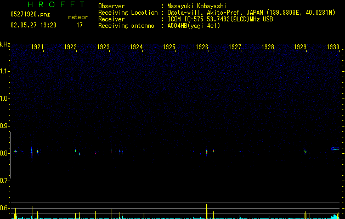Click the 1930 time marker
This screenshot has width=345, height=219.
point(333,47)
